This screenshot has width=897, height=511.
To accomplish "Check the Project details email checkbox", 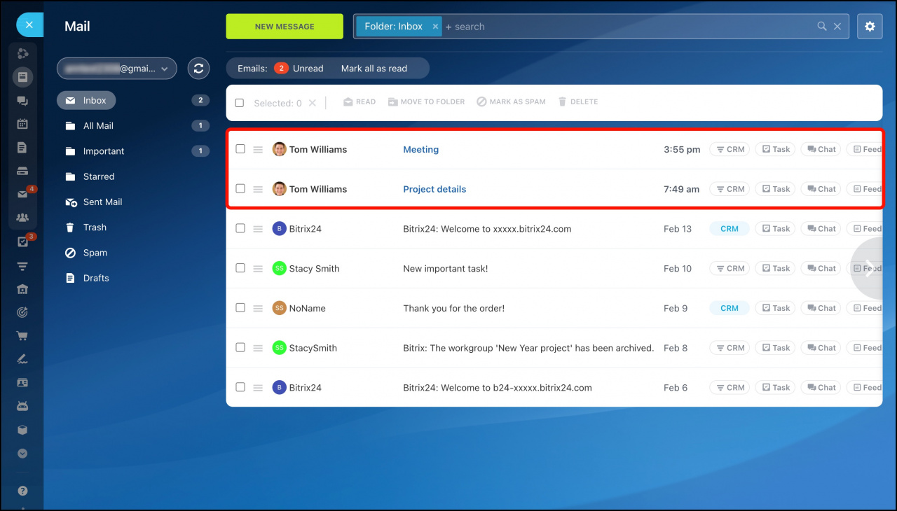I will tap(240, 189).
